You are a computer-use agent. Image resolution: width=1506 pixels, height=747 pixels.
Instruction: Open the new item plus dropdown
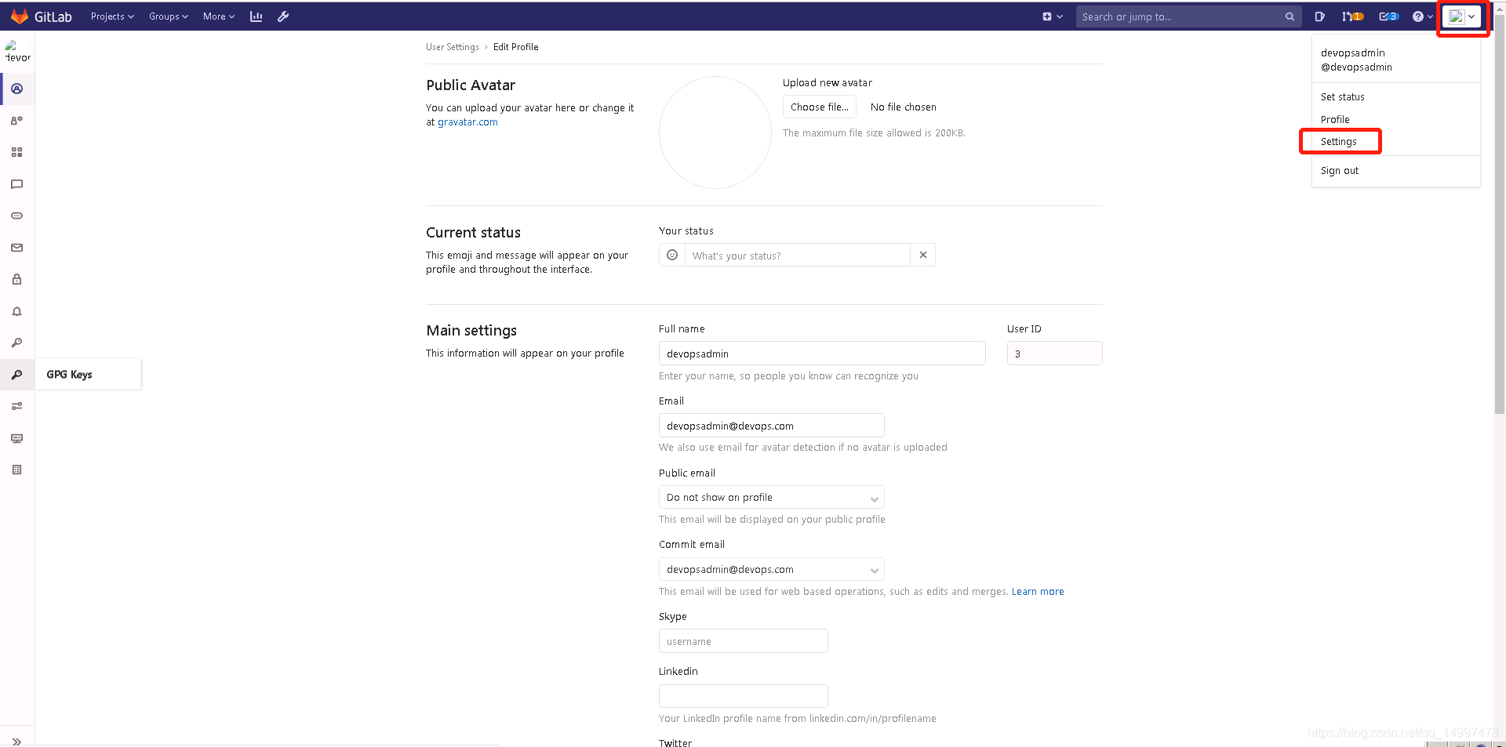1053,16
